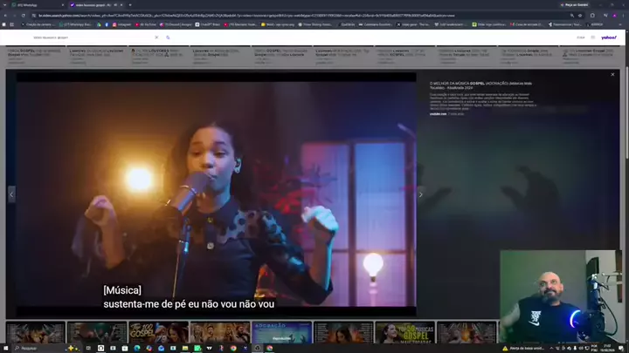
Task: Reload the current page
Action: coord(24,15)
